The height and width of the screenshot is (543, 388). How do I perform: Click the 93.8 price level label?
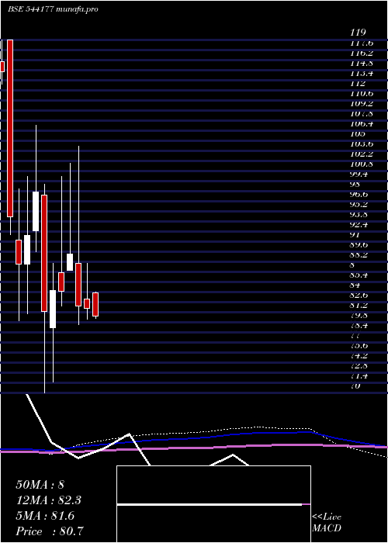tap(359, 214)
